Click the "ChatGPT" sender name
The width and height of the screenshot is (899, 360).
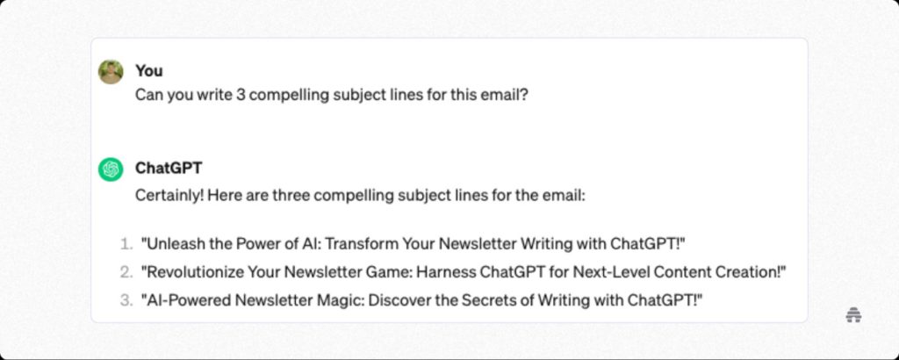pos(168,169)
